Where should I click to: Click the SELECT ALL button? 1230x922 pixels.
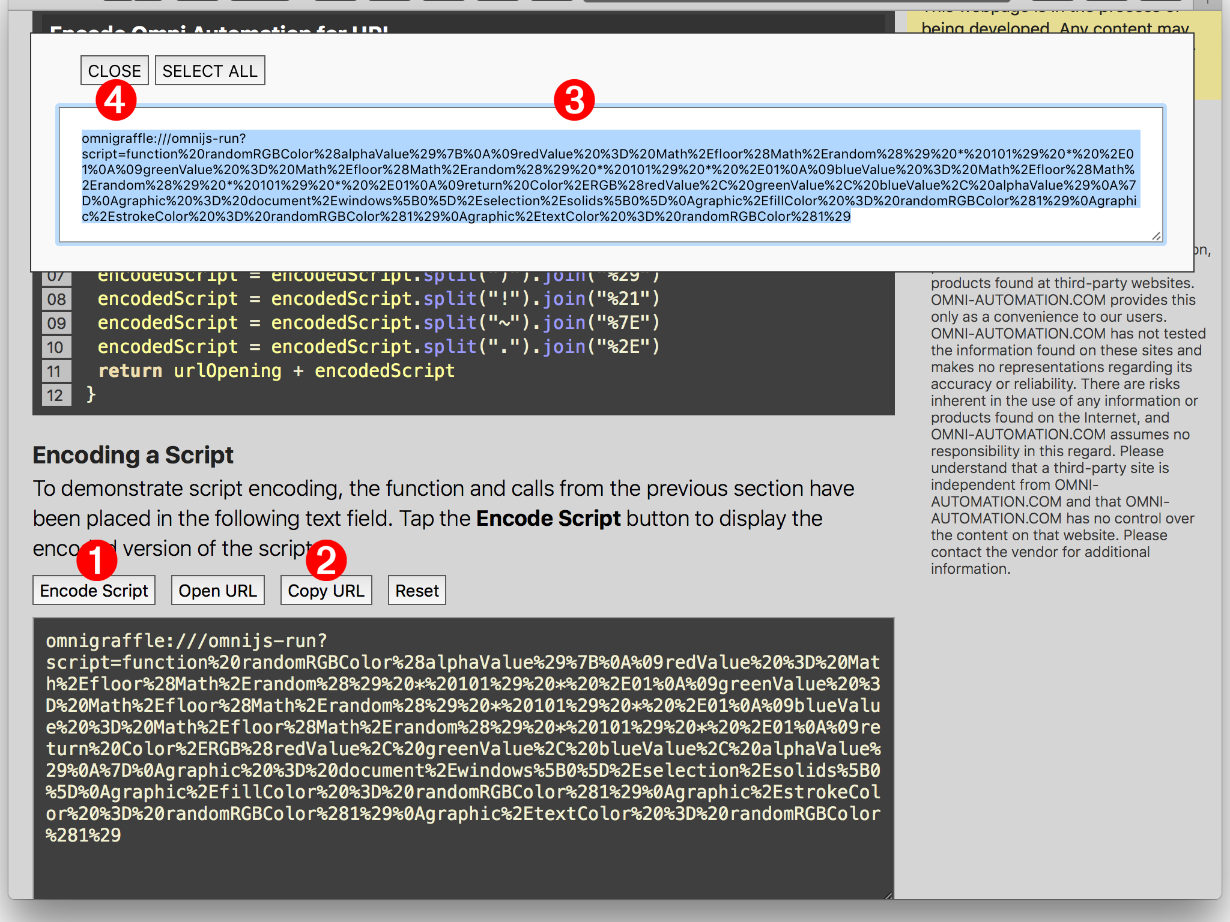tap(210, 71)
